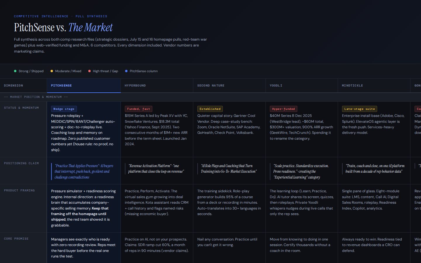The height and width of the screenshot is (263, 421).
Task: Select the SECOND NATURE column header
Action: (x=229, y=86)
